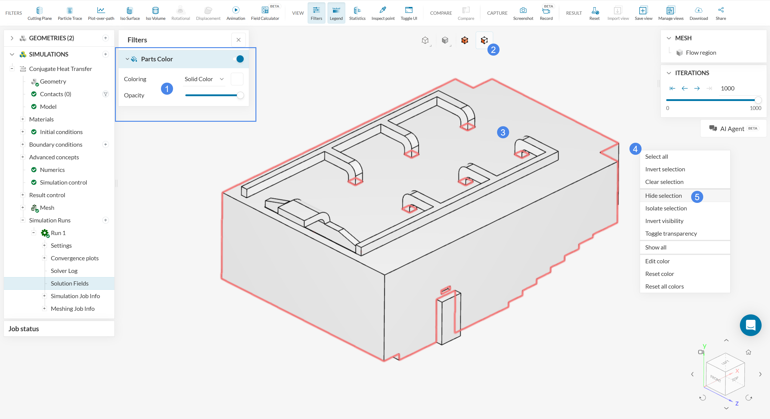This screenshot has height=419, width=770.
Task: Toggle the Legend view button
Action: [336, 13]
